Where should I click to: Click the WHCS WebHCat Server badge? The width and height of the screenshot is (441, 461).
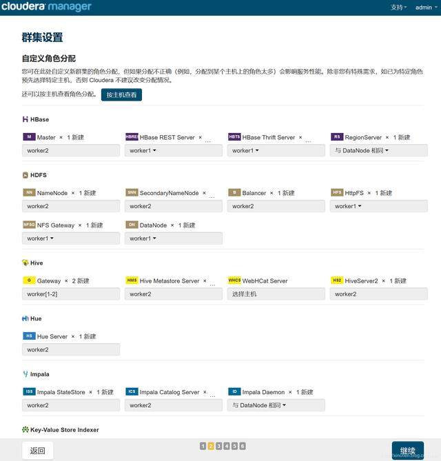[x=234, y=280]
